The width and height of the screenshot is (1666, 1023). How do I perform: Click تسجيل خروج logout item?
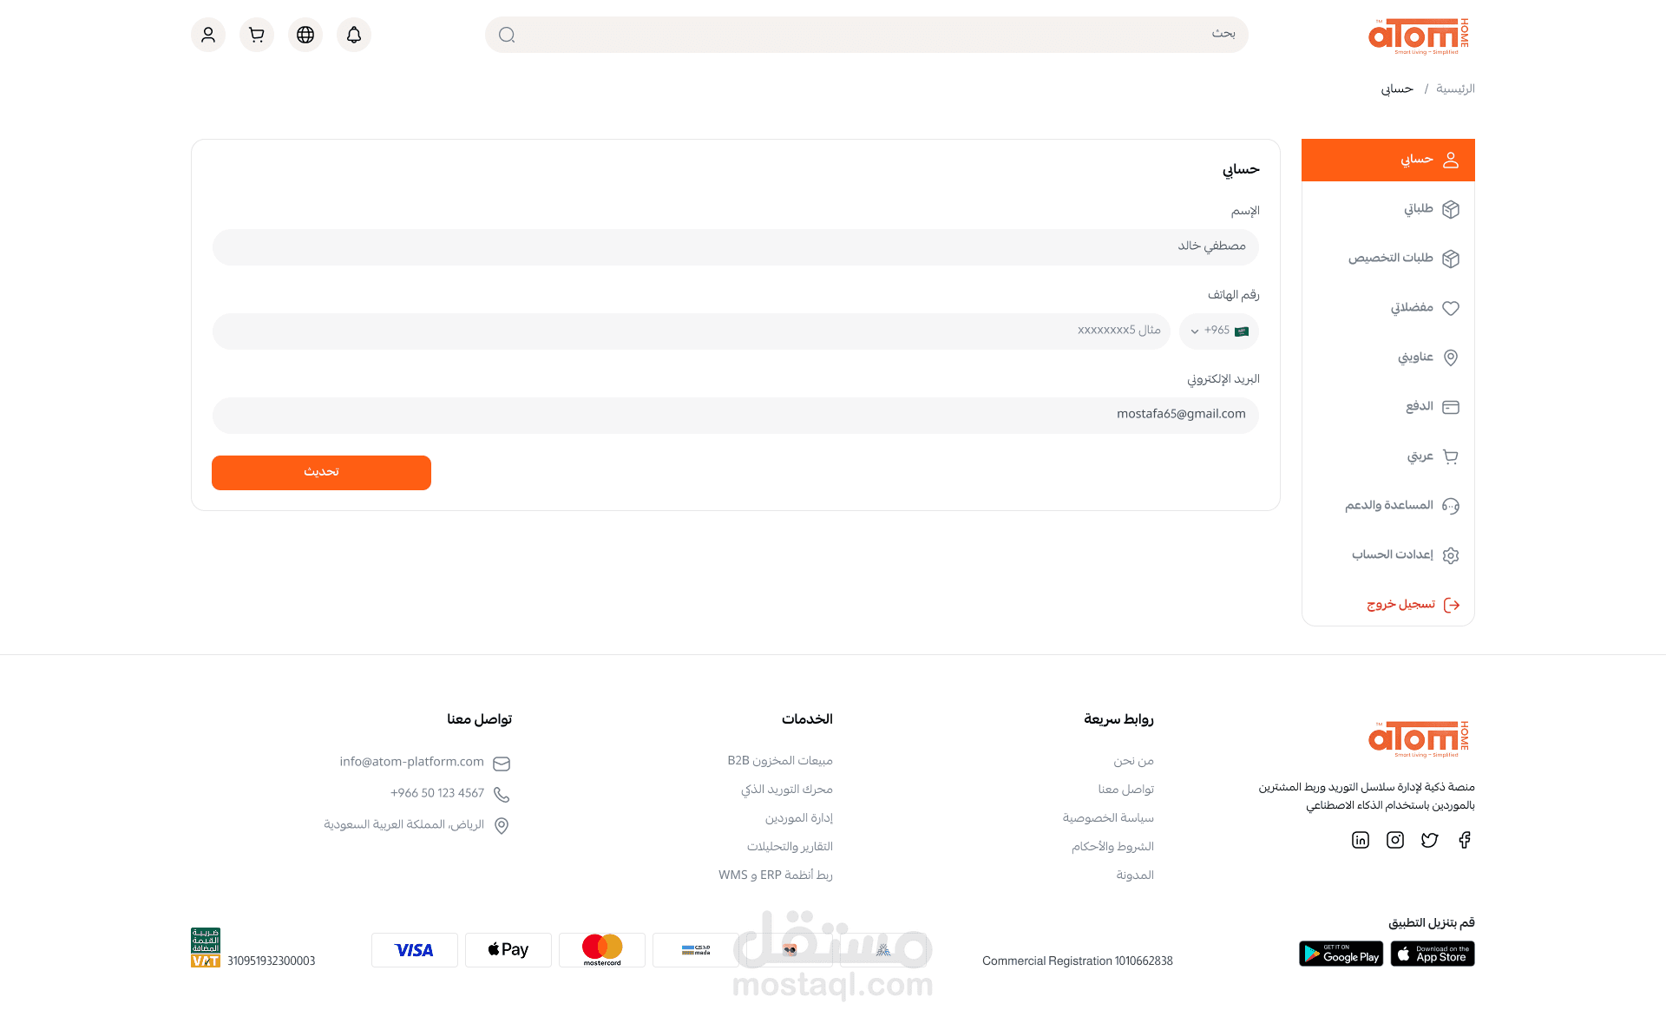coord(1401,605)
